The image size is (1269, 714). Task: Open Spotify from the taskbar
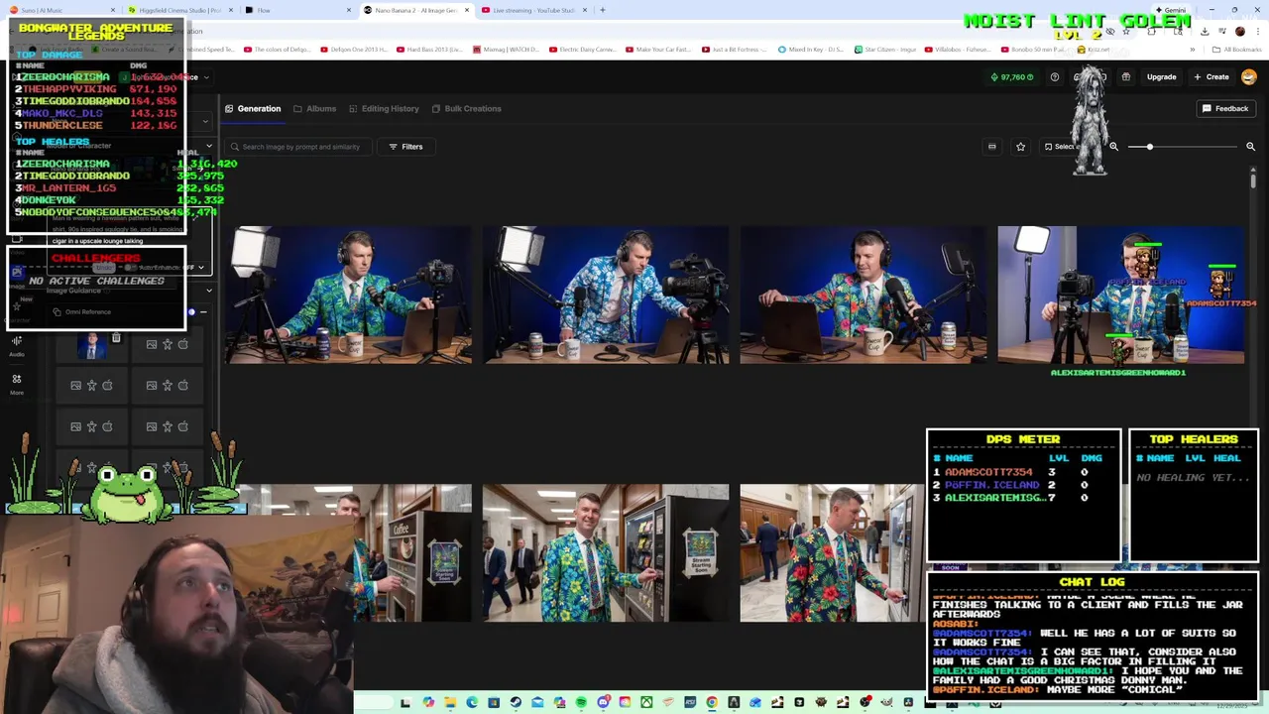(581, 703)
